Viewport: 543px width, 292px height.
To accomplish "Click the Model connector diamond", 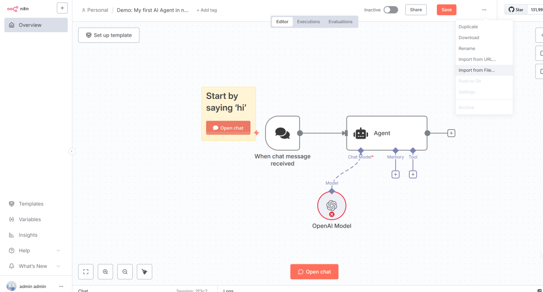I will [332, 191].
